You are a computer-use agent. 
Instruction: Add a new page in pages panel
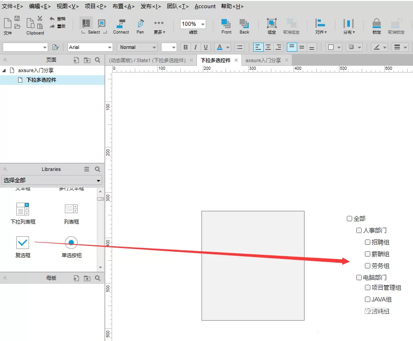tap(76, 60)
